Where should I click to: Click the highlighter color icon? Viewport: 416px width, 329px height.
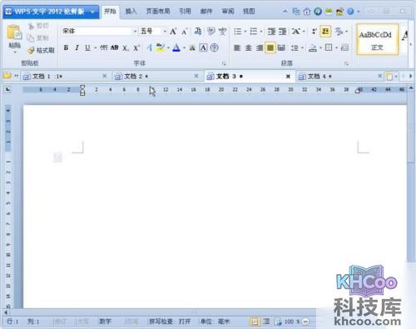(160, 47)
